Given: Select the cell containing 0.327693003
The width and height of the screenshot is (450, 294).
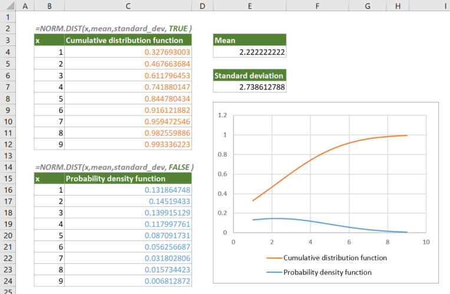Looking at the screenshot, I should (128, 52).
